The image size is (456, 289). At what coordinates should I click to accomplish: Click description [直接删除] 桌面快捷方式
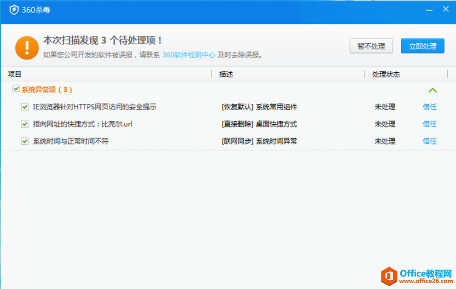coord(259,124)
